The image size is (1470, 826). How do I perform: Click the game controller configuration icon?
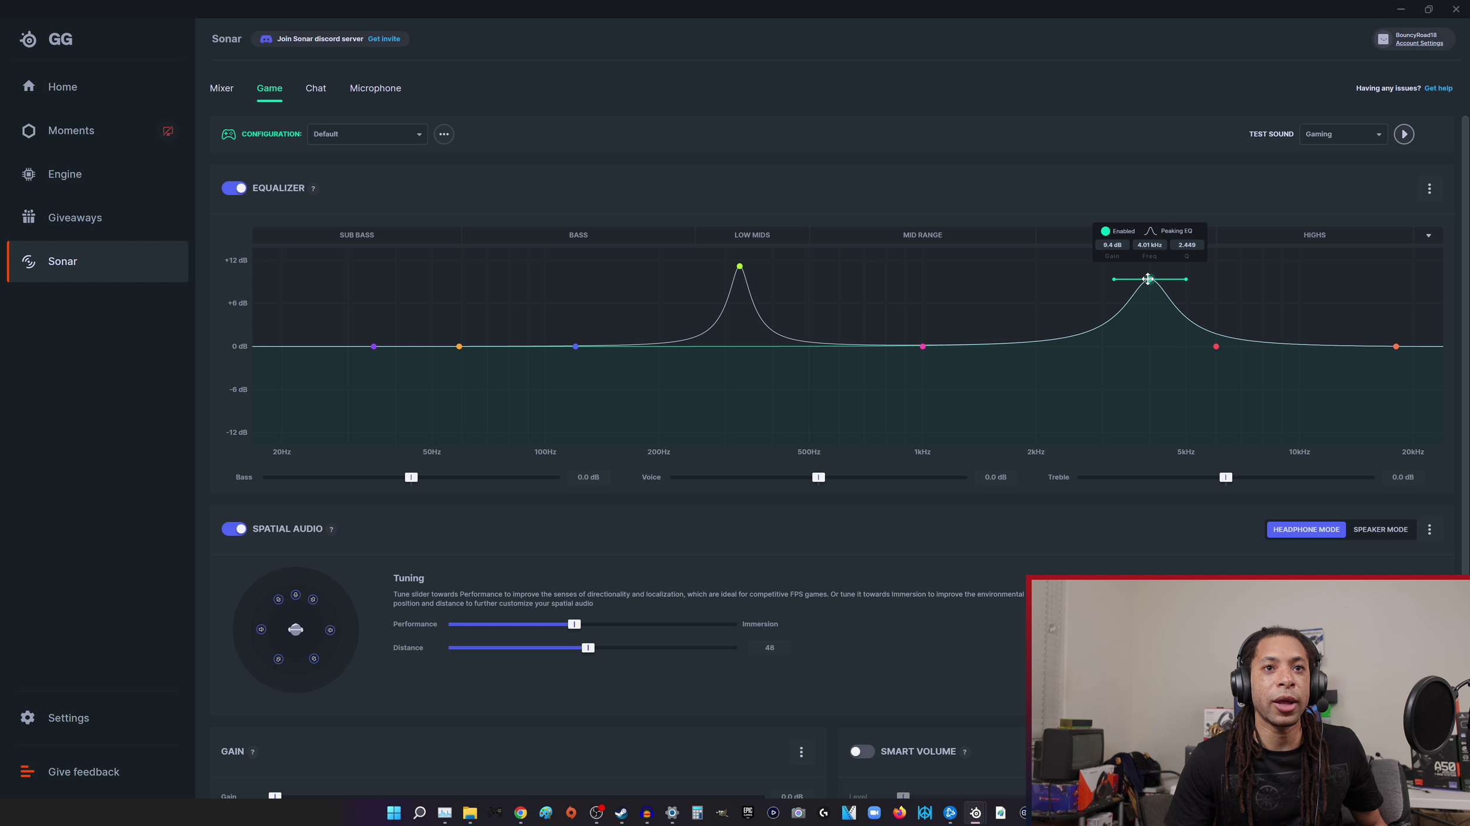click(228, 135)
